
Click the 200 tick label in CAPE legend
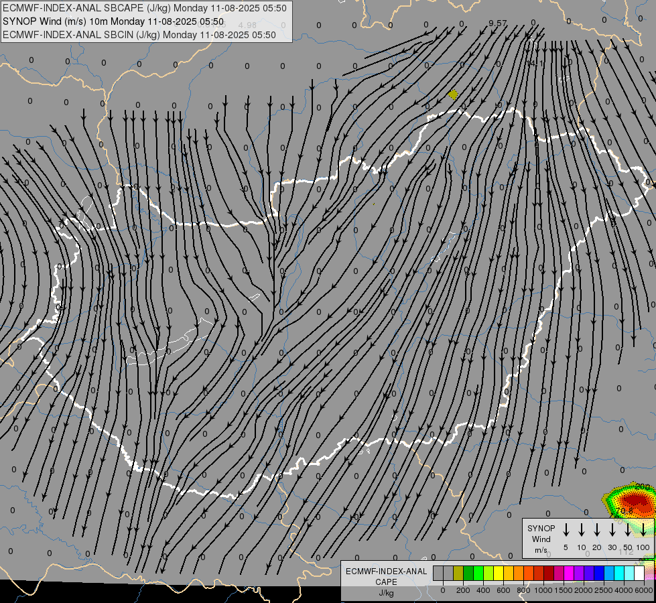[463, 590]
